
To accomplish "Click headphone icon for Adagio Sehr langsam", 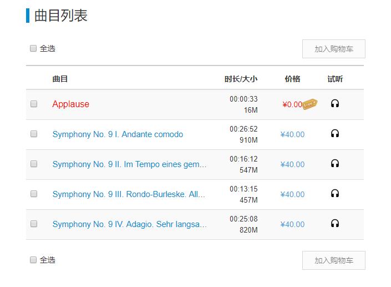I will (x=334, y=223).
